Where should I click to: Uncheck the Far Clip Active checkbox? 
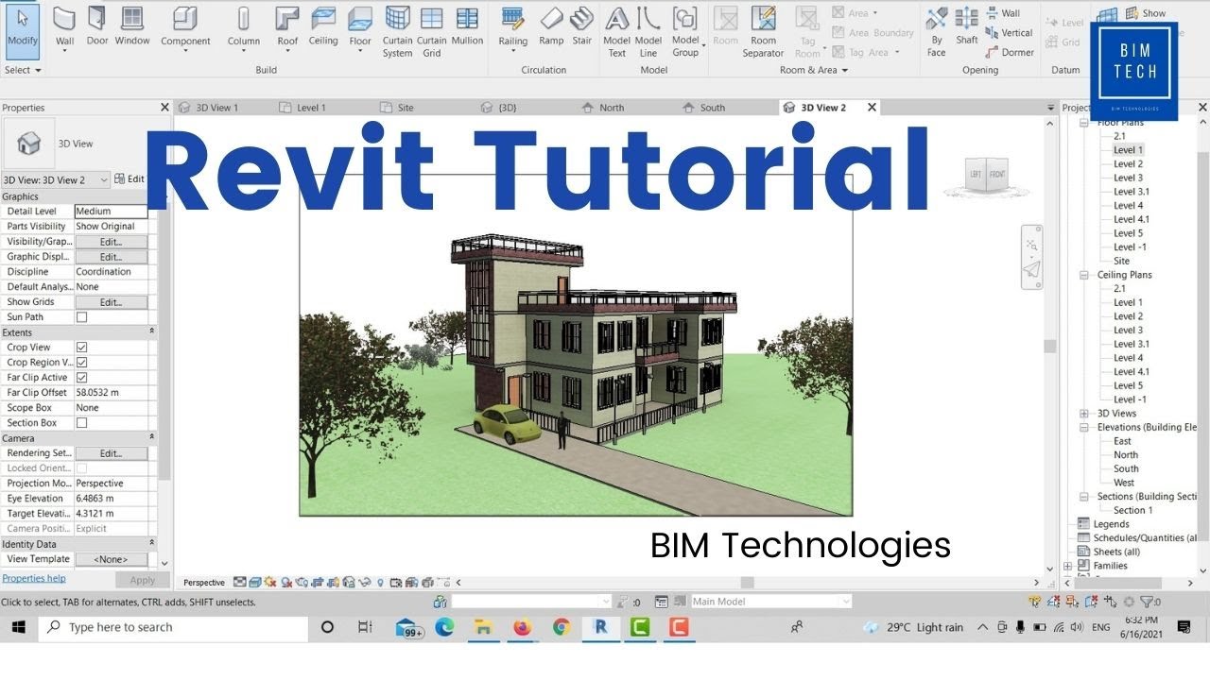(x=81, y=378)
